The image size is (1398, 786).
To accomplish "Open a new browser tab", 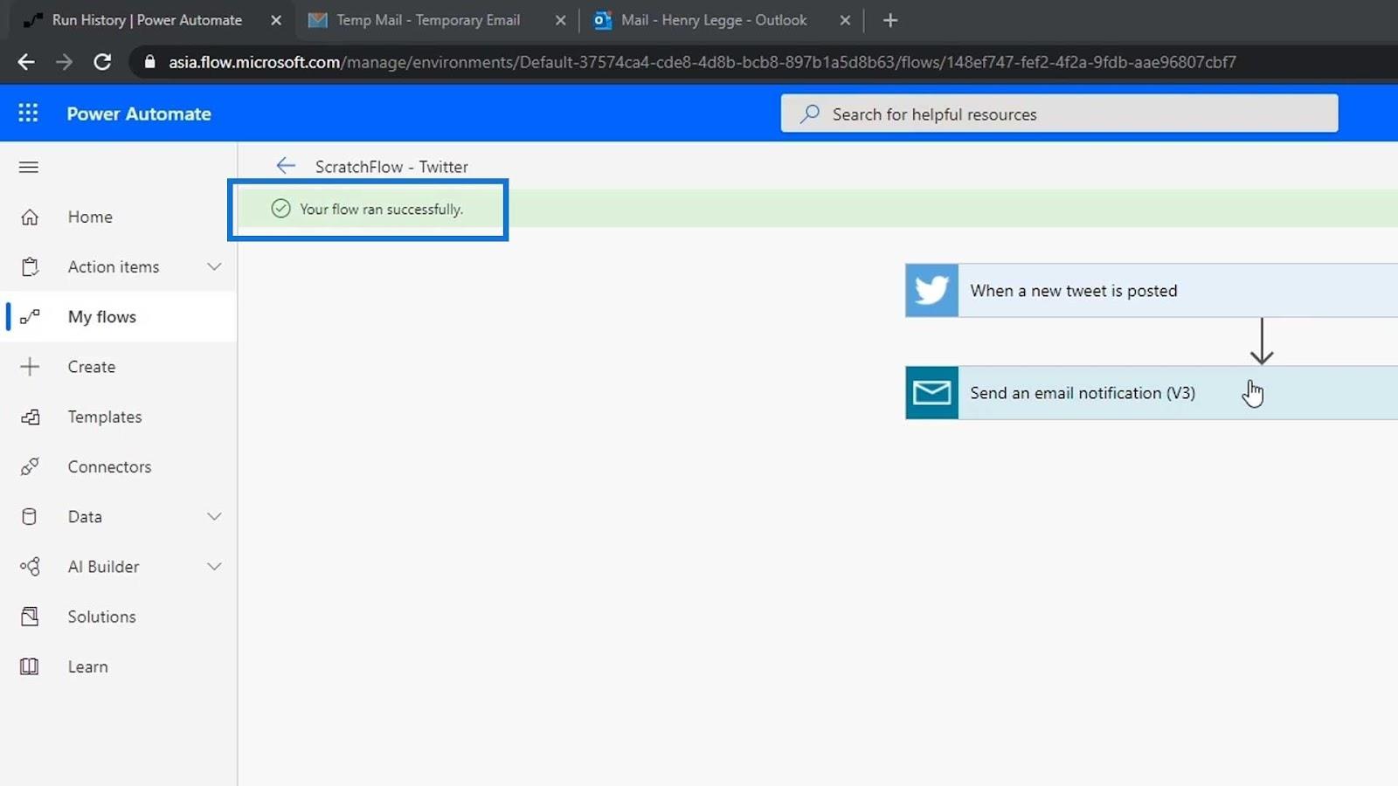I will pos(890,20).
